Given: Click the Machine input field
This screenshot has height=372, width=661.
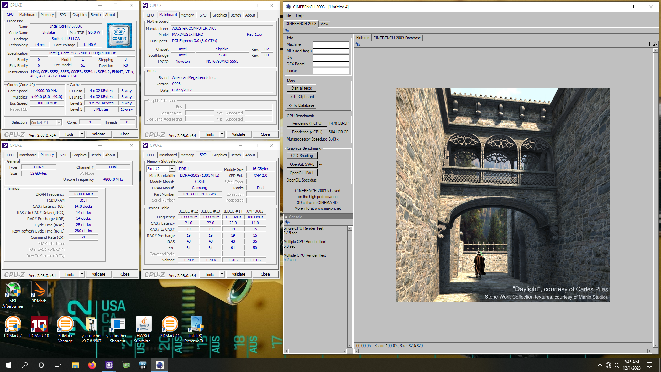Looking at the screenshot, I should 331,44.
